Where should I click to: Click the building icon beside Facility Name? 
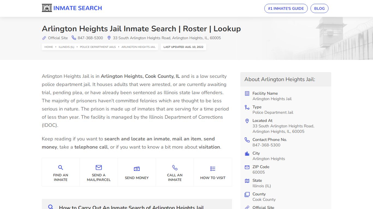[x=247, y=93]
